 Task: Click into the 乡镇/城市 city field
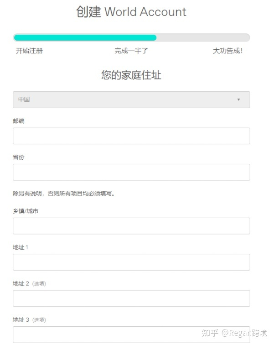[131, 226]
